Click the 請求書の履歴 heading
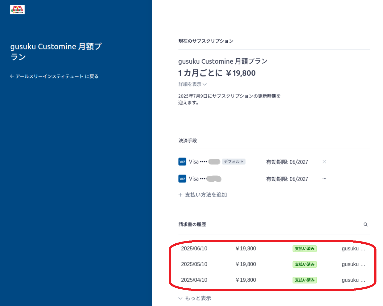The width and height of the screenshot is (383, 306). tap(192, 225)
